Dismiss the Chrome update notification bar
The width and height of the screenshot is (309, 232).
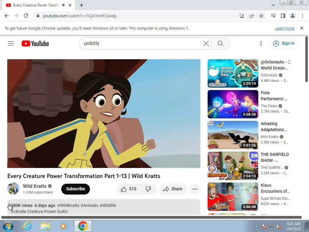tap(302, 28)
